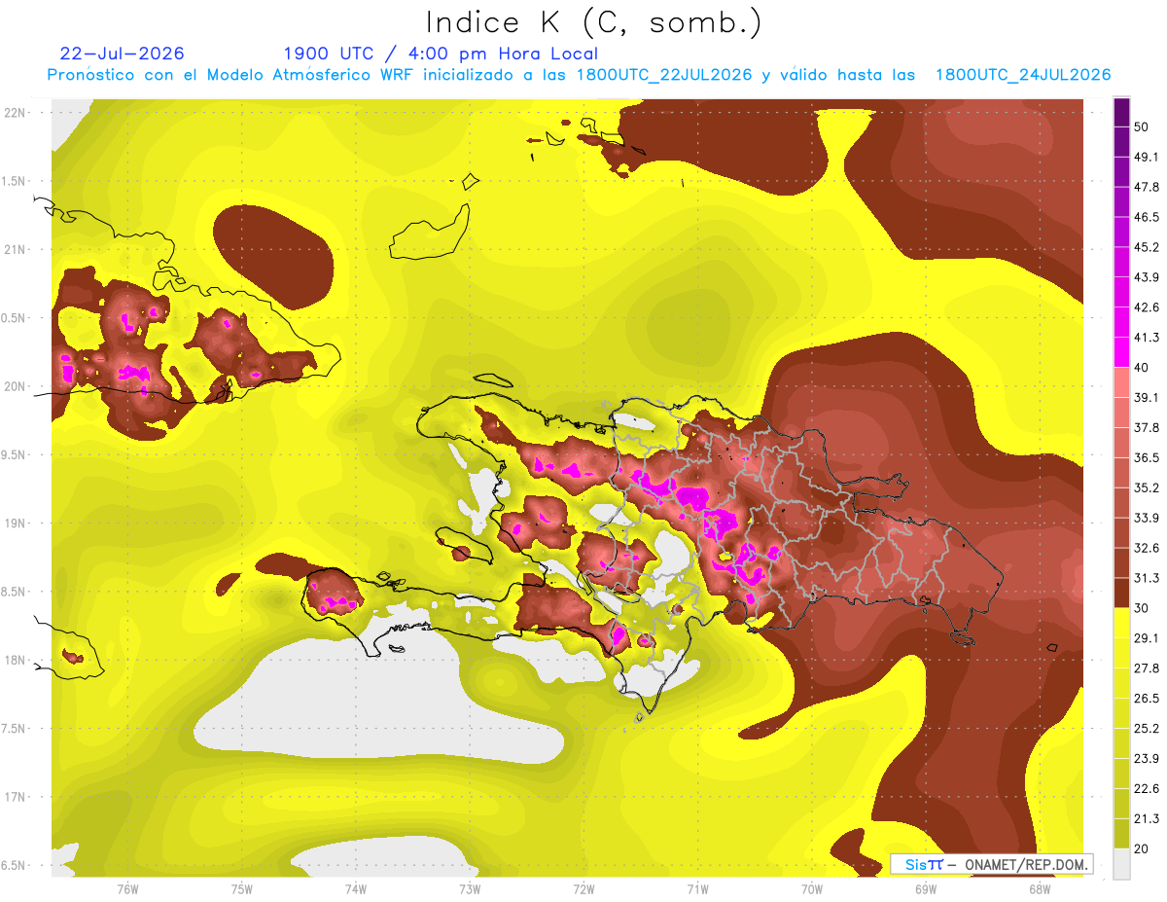Click the "71W" longitude label
Screen dimensions: 1167x902
click(x=697, y=888)
